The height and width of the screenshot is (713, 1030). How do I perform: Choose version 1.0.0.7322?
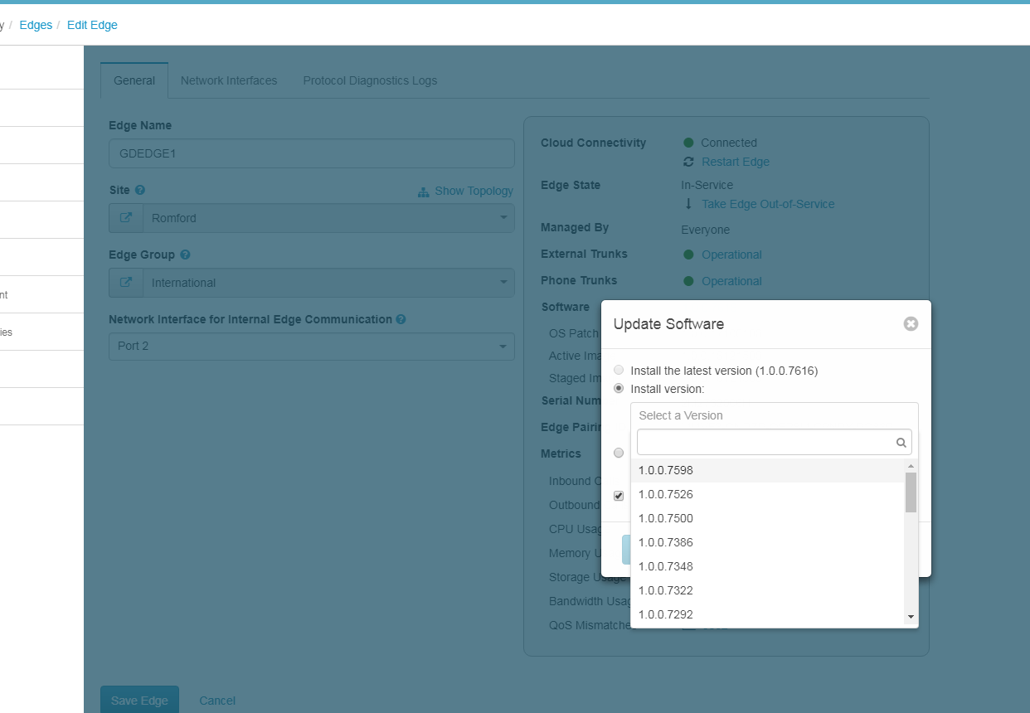coord(768,590)
